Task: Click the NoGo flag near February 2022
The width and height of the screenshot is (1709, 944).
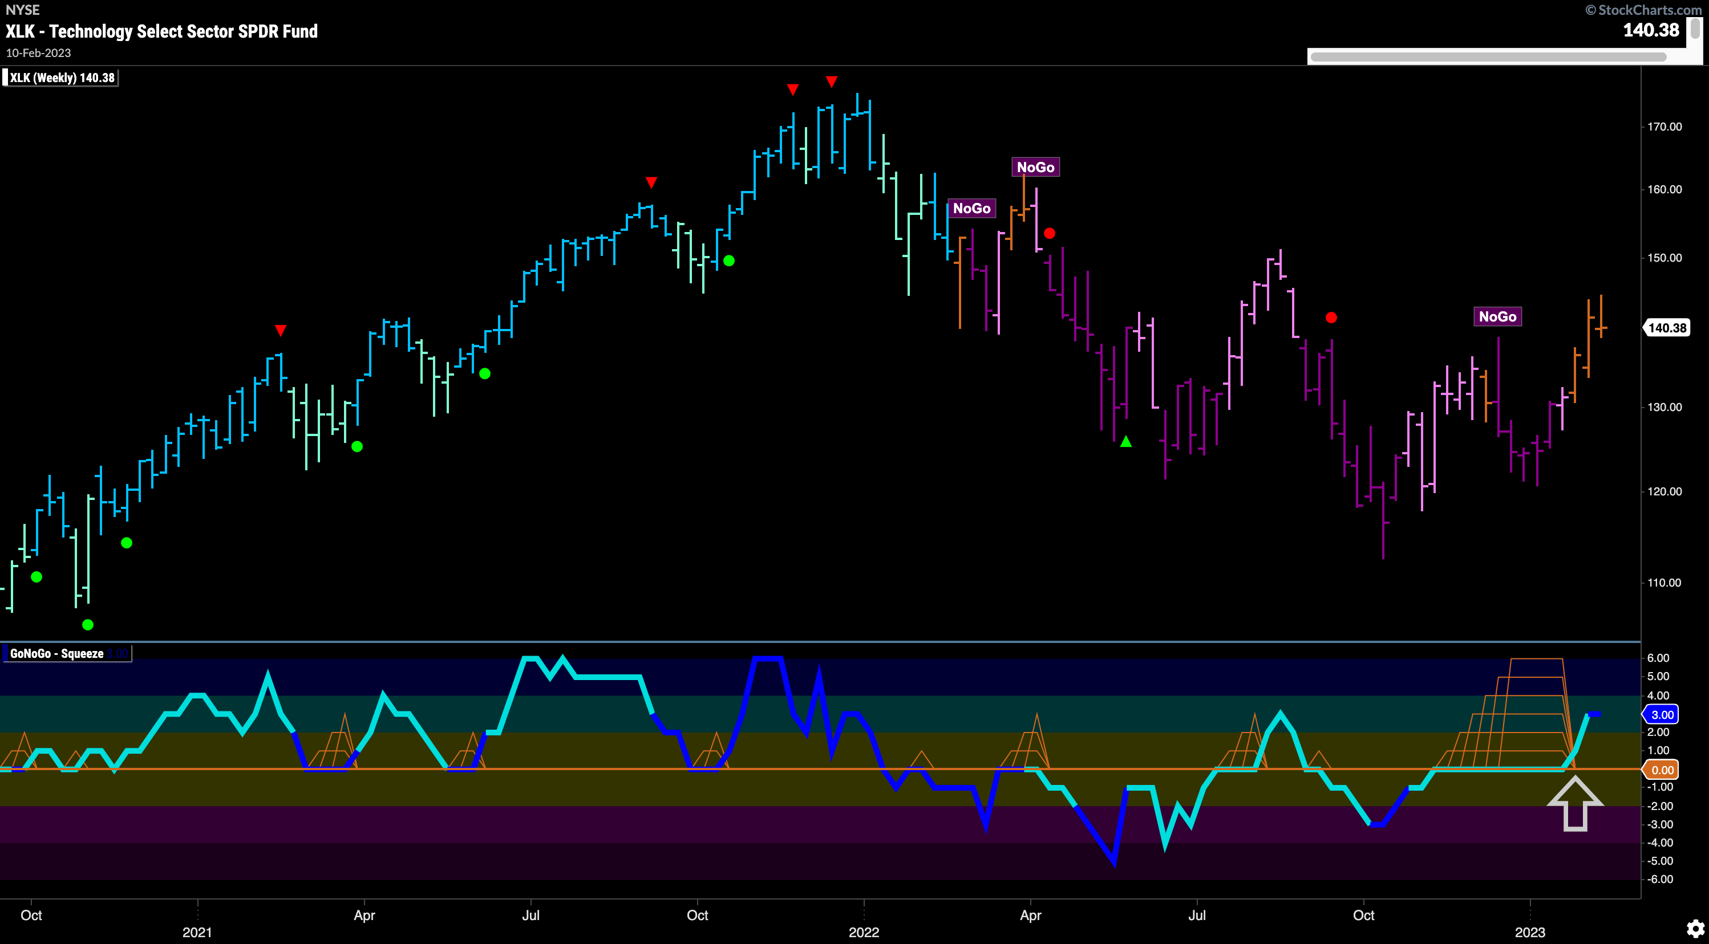Action: coord(971,208)
